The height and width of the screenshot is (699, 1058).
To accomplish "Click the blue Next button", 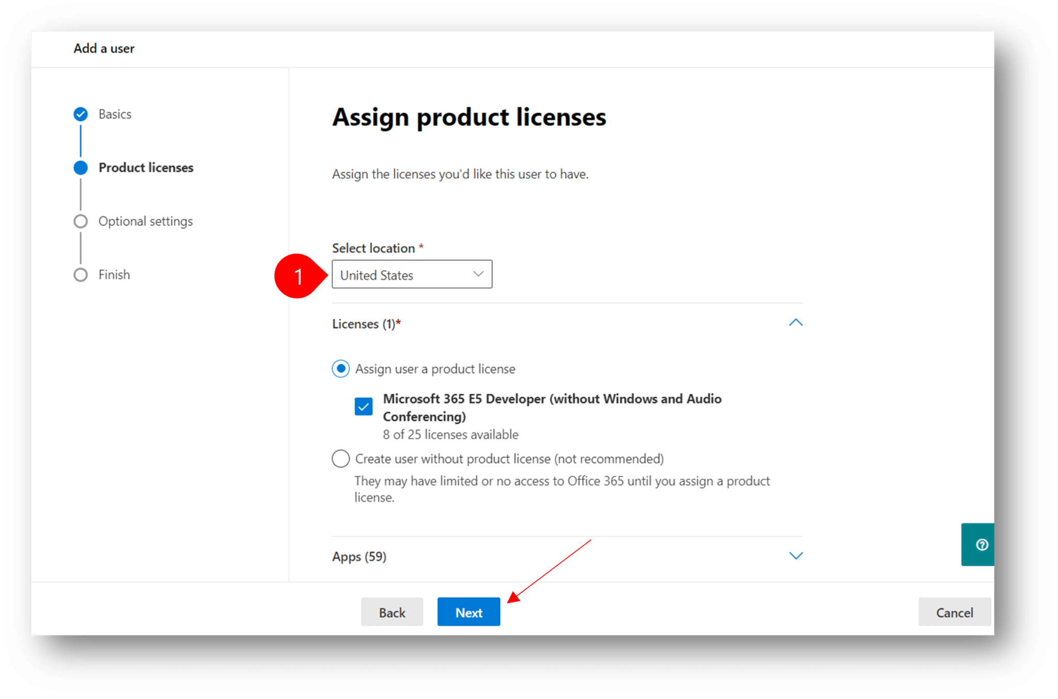I will tap(468, 612).
